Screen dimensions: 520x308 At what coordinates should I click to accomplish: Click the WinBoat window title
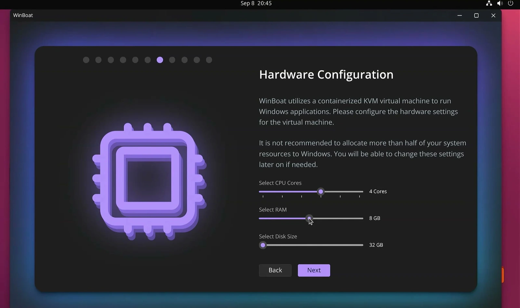coord(23,15)
